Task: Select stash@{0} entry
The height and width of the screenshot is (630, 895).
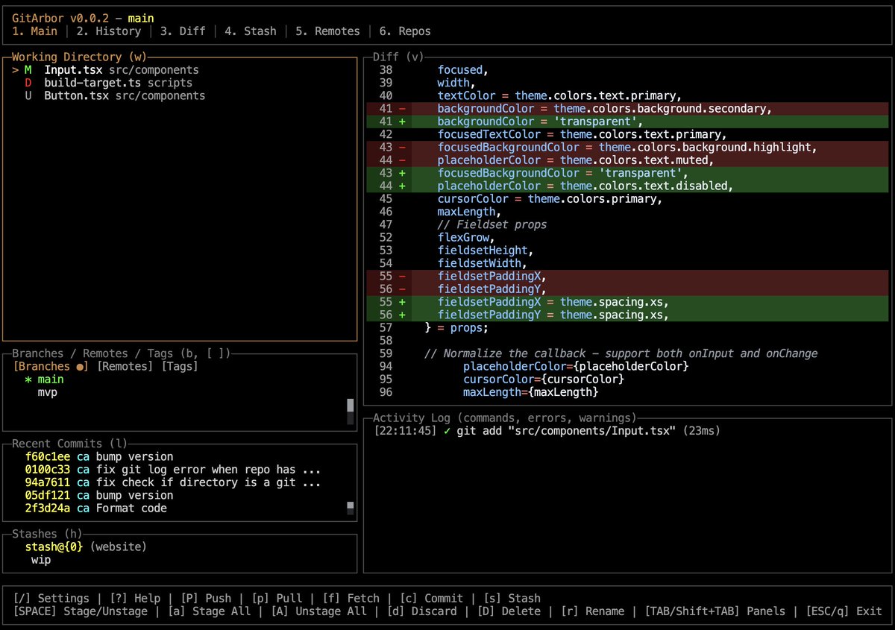Action: point(86,547)
